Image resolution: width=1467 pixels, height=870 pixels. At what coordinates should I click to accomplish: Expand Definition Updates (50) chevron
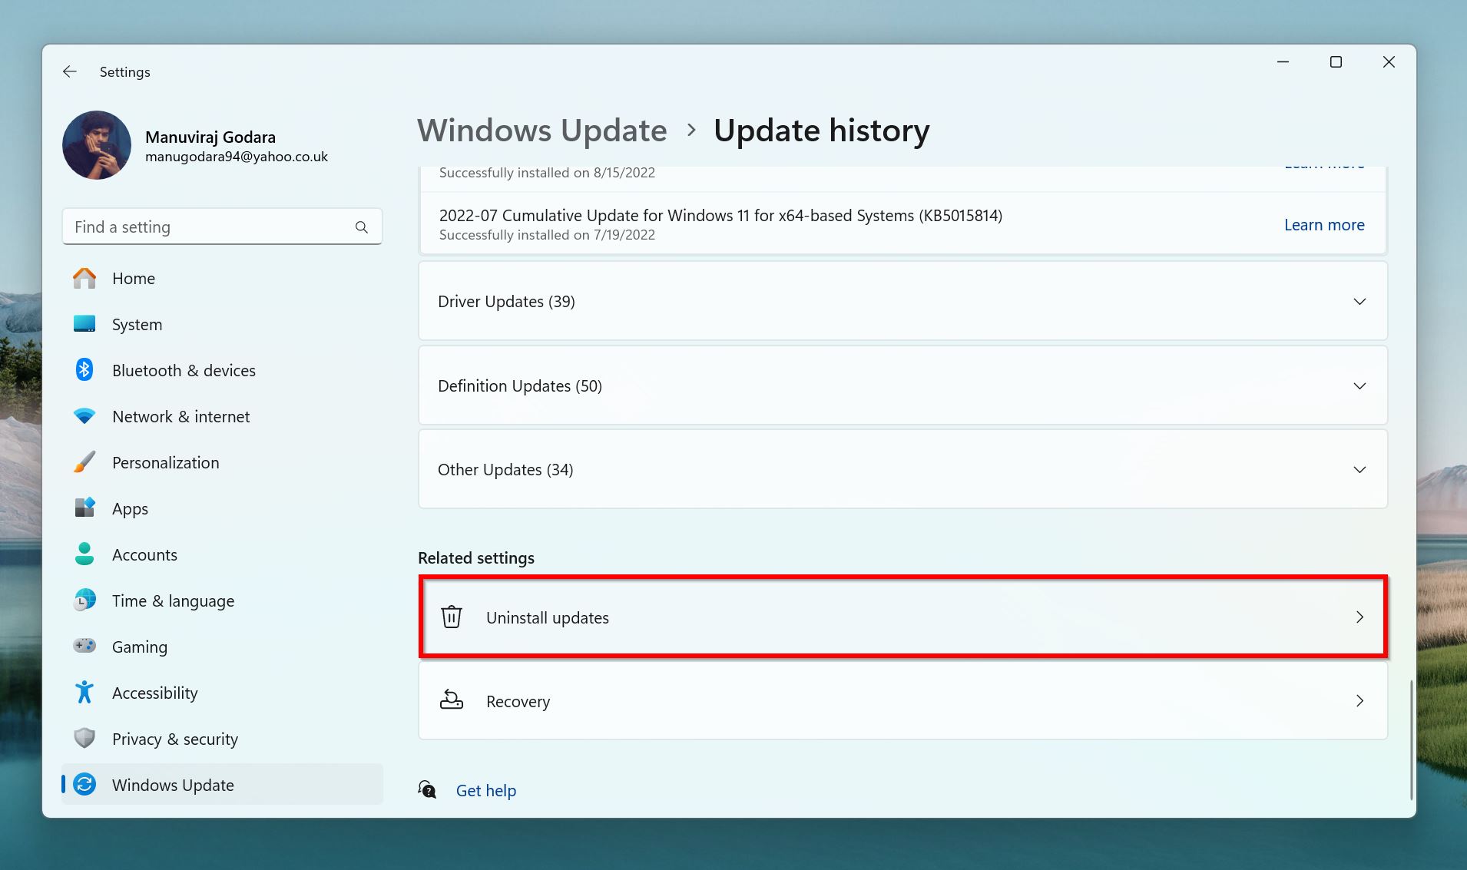(1359, 385)
